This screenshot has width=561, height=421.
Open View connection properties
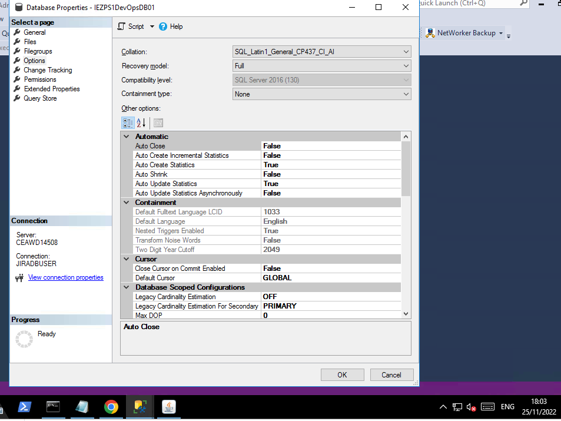pyautogui.click(x=65, y=277)
